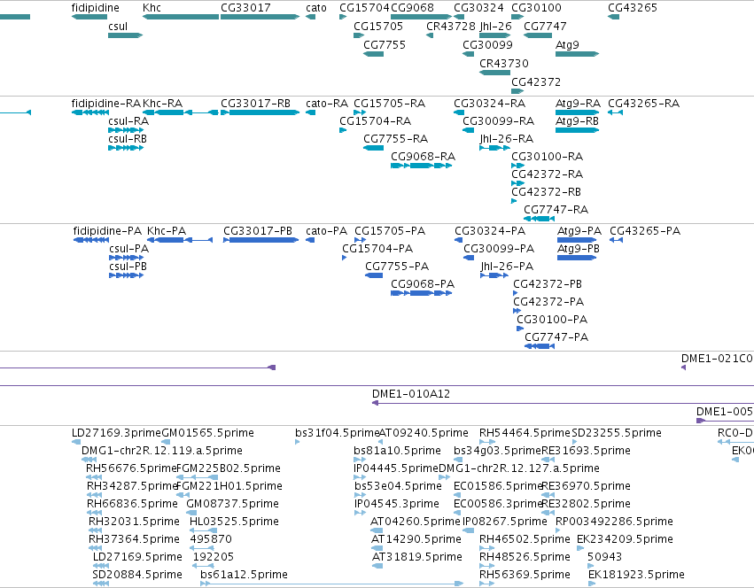The image size is (754, 588).
Task: Click the RH54464.5prime EST label
Action: (x=525, y=433)
